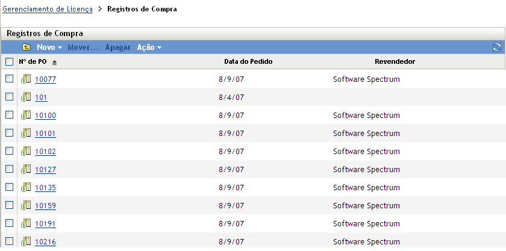Viewport: 506px width, 251px height.
Task: Click Apagar in the toolbar
Action: pos(118,47)
